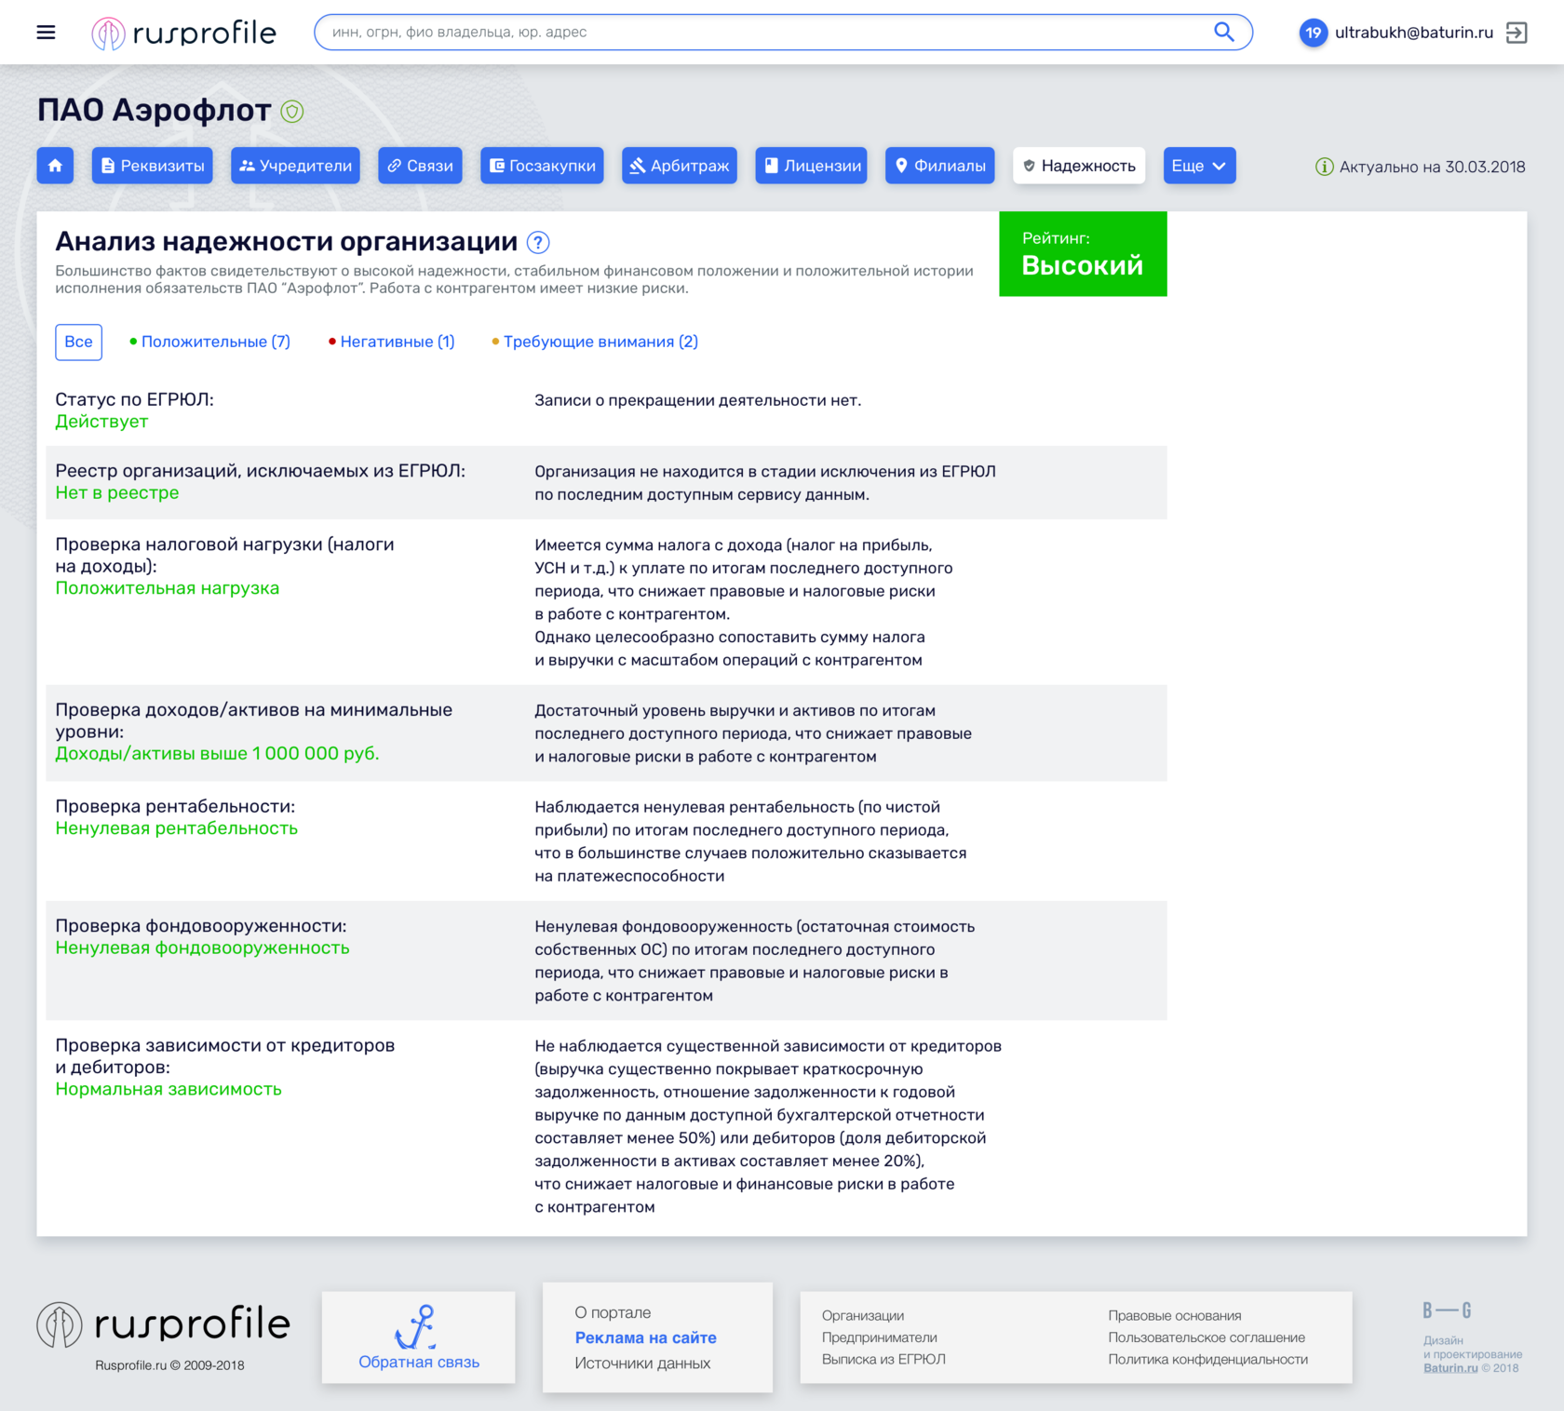Screen dimensions: 1564x1411
Task: Filter by Негативные (1)
Action: point(392,342)
